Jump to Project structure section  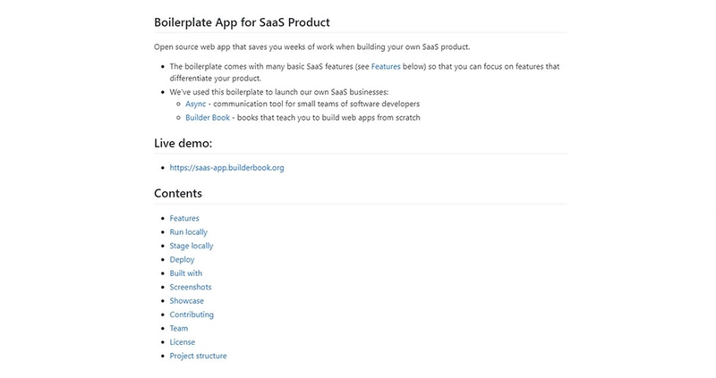[x=198, y=356]
